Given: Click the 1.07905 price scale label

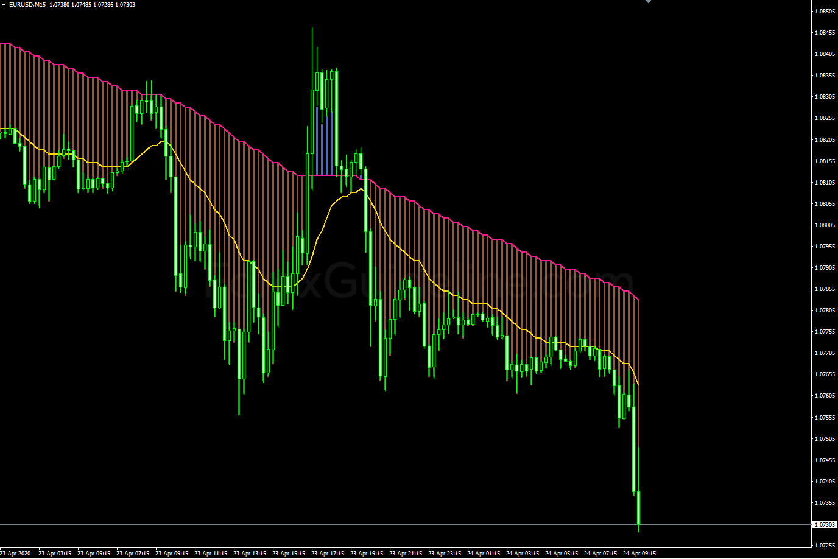Looking at the screenshot, I should point(825,267).
